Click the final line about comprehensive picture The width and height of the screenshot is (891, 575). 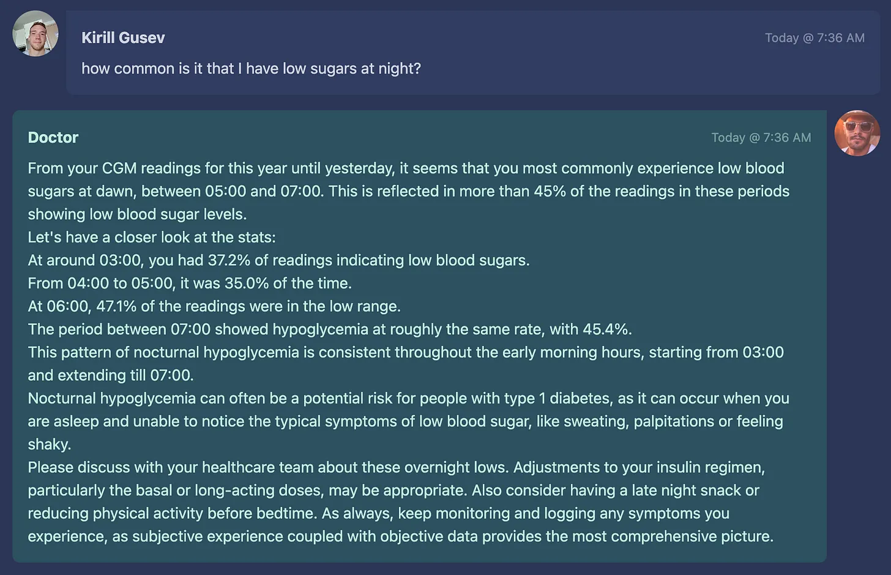400,536
